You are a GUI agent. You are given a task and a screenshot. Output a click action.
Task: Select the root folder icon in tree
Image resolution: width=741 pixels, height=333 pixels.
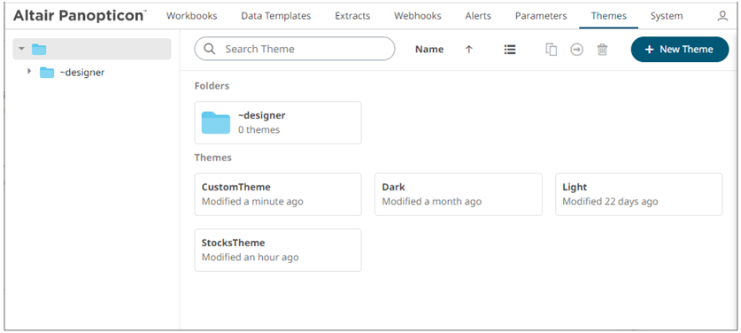(x=39, y=49)
